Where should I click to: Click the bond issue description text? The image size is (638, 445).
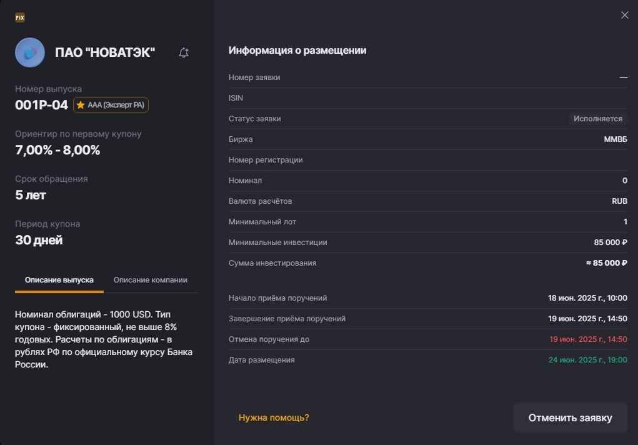104,339
